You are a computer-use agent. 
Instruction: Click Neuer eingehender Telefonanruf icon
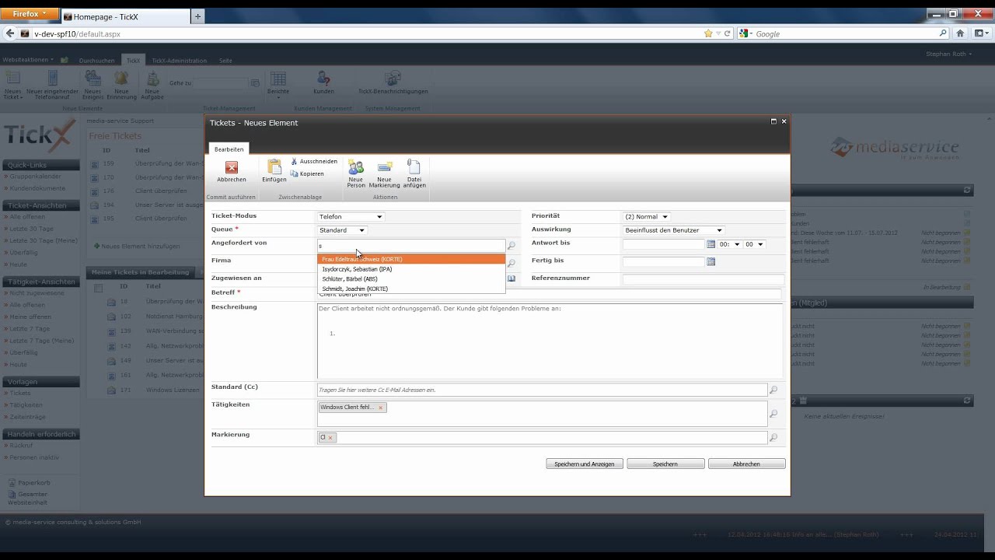coord(52,78)
